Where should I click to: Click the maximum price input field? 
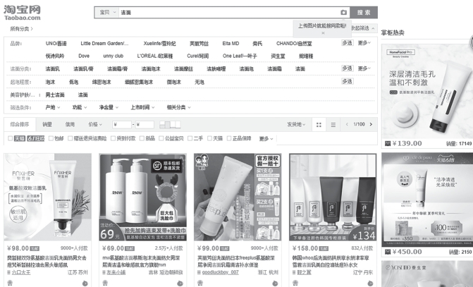145,124
